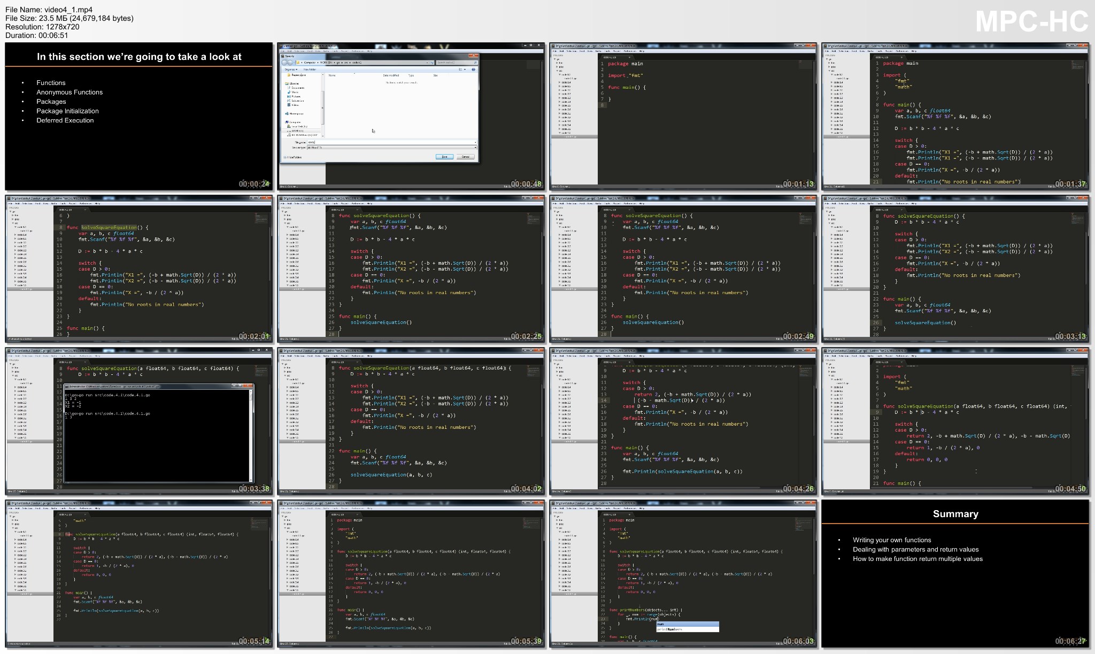Click the search box in Save As dialog

pyautogui.click(x=457, y=63)
